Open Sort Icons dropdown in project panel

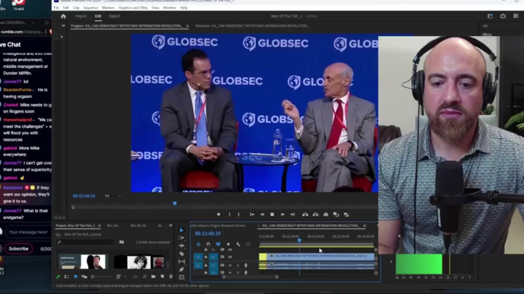click(x=120, y=276)
